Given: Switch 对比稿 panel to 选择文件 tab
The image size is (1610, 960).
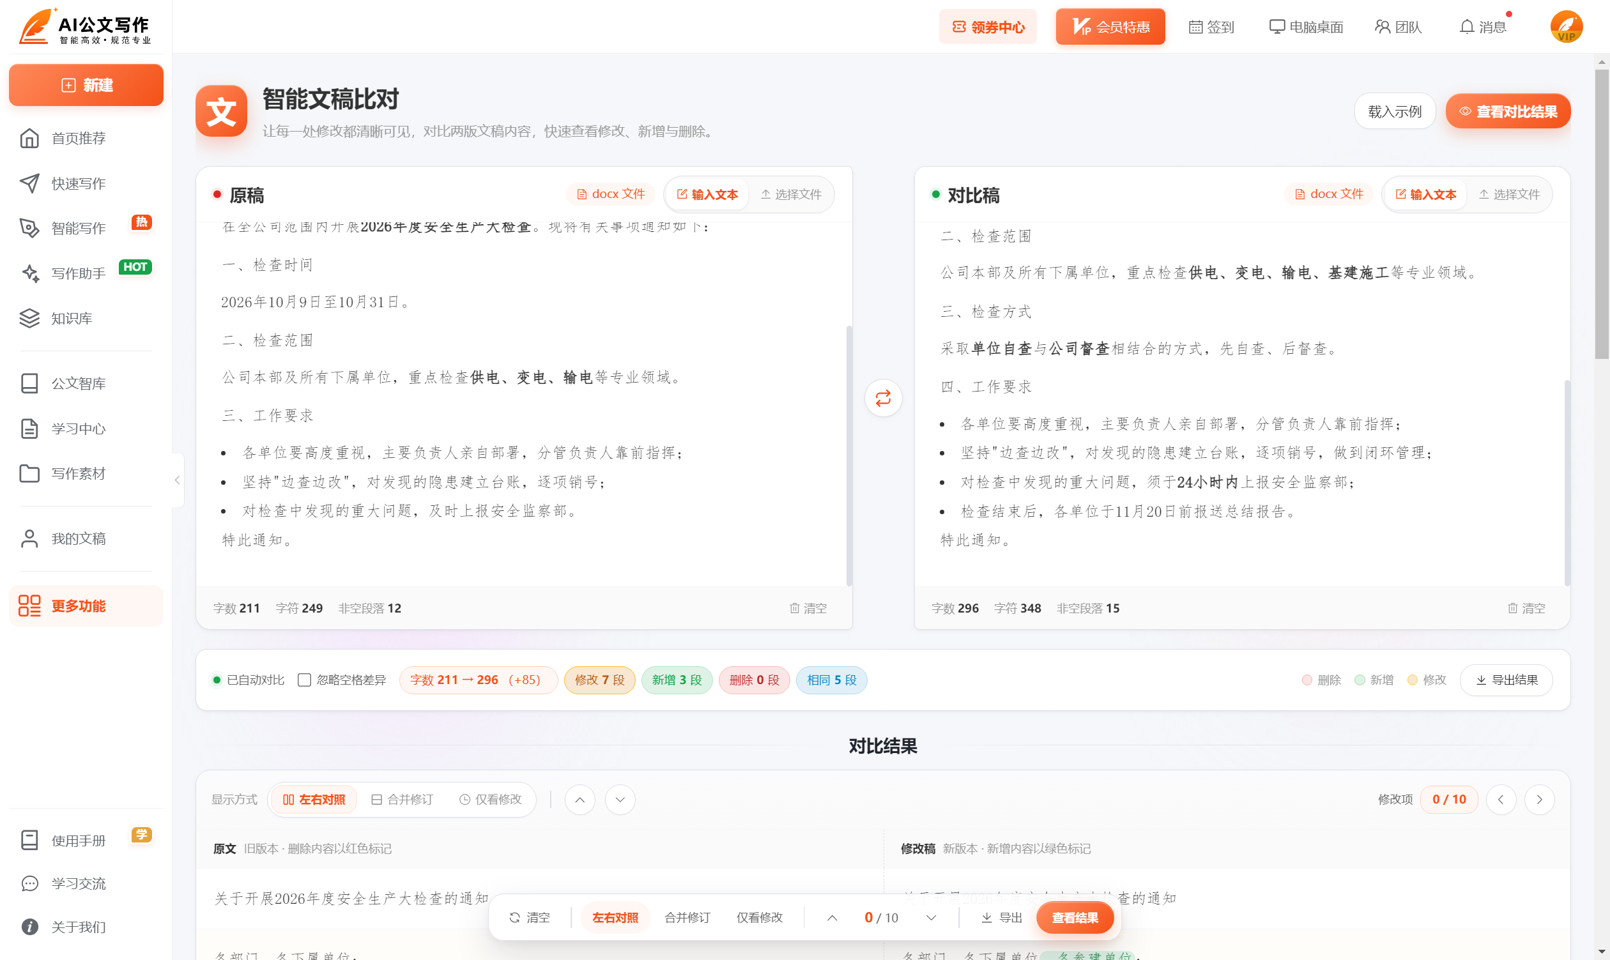Looking at the screenshot, I should pyautogui.click(x=1509, y=194).
